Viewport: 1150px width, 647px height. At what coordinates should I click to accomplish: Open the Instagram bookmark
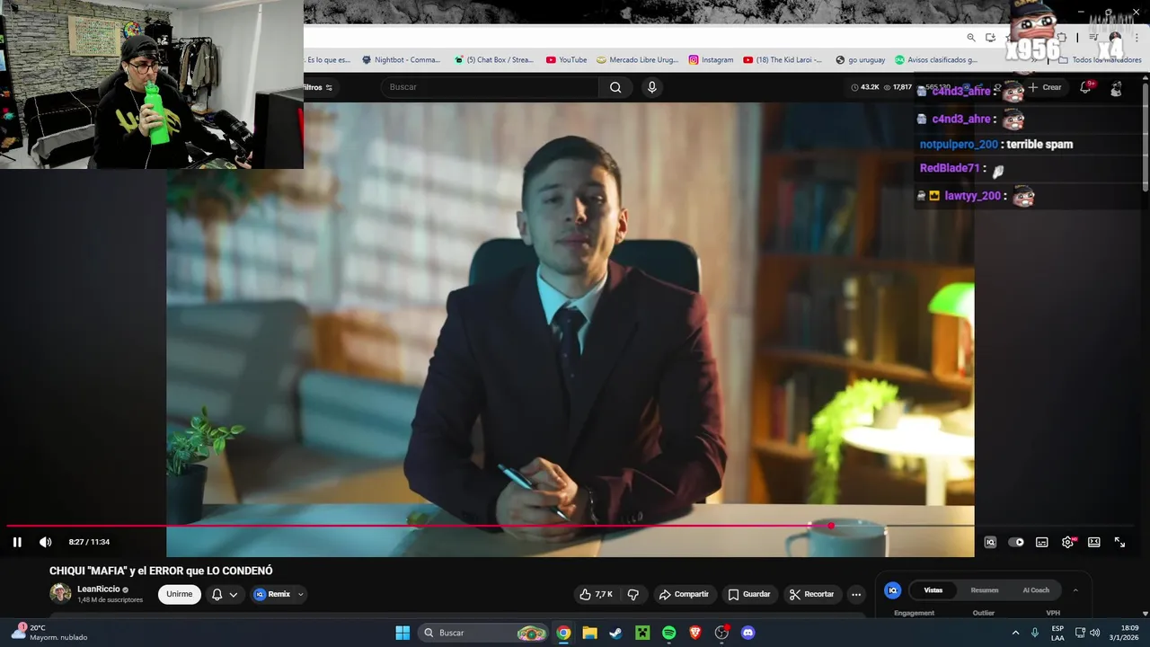tap(711, 60)
